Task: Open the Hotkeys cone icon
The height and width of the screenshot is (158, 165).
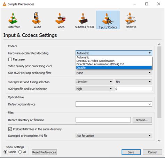Action: click(x=131, y=18)
